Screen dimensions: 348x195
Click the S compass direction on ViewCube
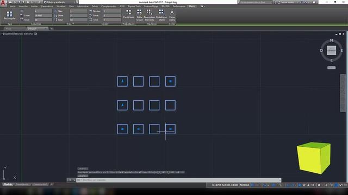(331, 61)
